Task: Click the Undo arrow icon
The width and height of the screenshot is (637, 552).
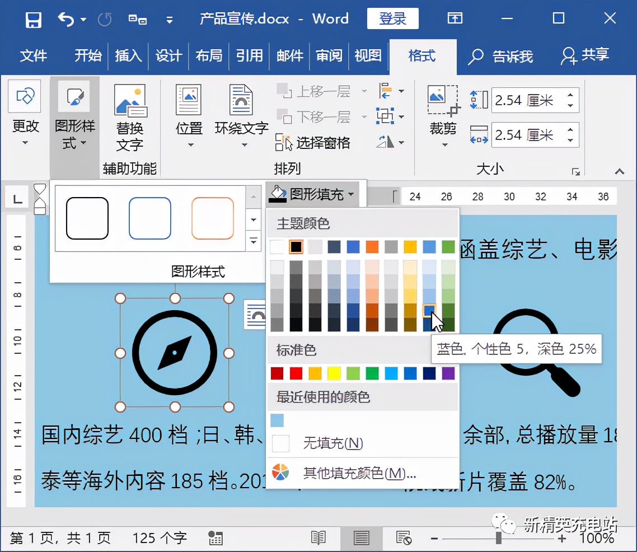Action: coord(65,18)
